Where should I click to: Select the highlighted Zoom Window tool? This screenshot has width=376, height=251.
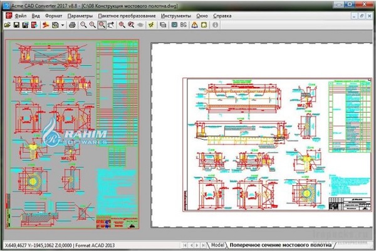point(102,25)
